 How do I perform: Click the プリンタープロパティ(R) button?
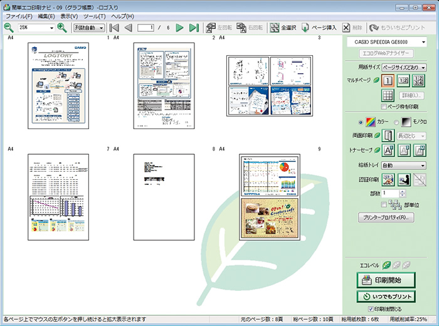(385, 218)
